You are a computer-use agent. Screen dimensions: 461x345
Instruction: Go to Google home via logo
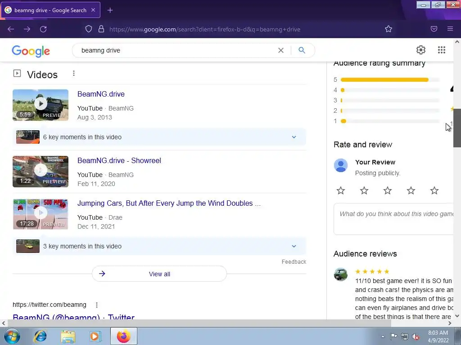(x=31, y=51)
